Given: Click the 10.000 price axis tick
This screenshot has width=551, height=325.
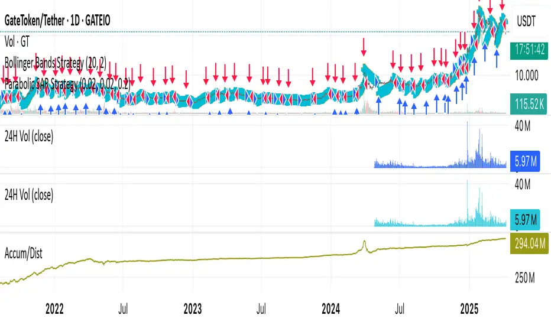Looking at the screenshot, I should pos(526,75).
